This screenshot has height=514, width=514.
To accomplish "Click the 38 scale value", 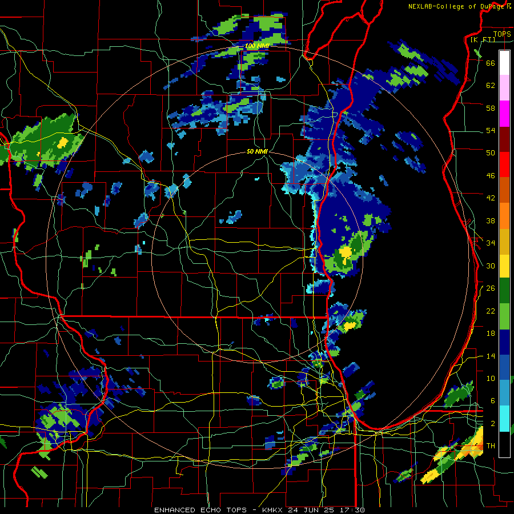I will [x=491, y=220].
